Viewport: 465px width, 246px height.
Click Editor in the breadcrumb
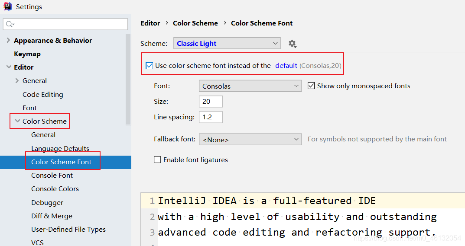tap(150, 23)
